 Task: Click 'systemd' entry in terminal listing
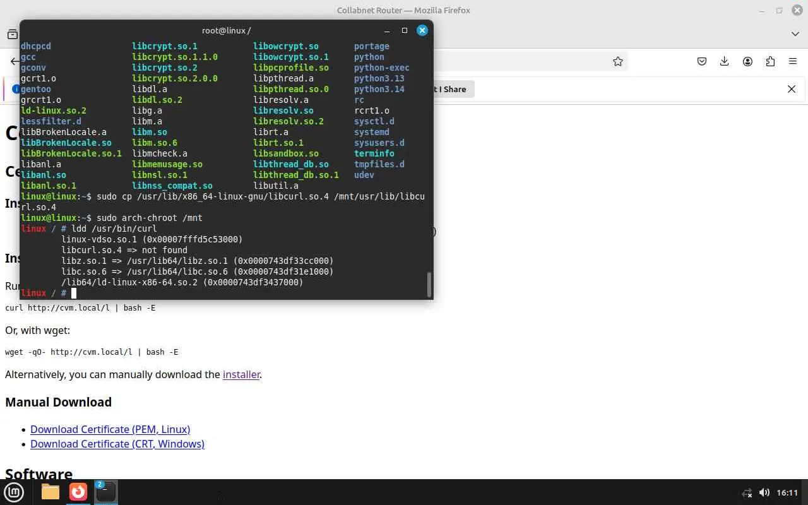click(x=372, y=132)
